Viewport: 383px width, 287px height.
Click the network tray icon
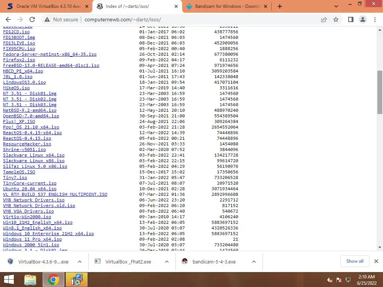tap(348, 280)
